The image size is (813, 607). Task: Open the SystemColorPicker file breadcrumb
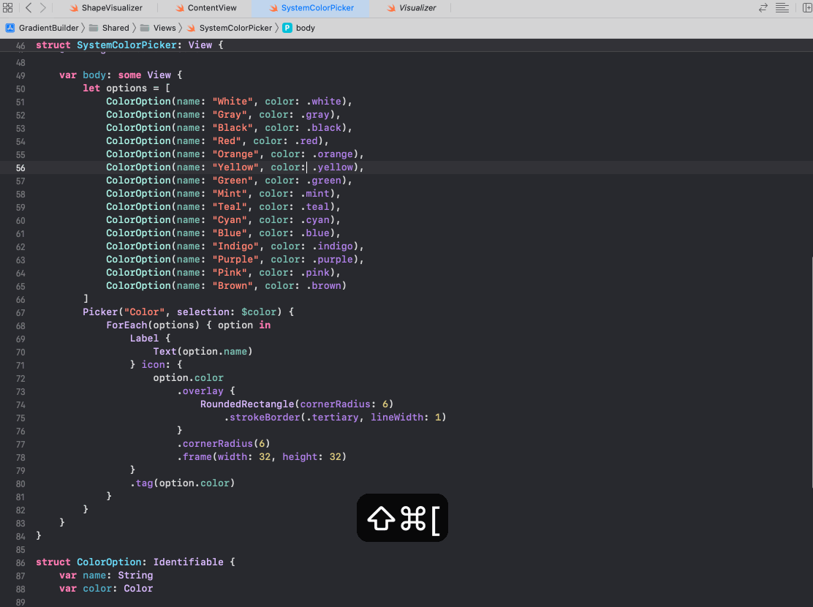point(235,28)
